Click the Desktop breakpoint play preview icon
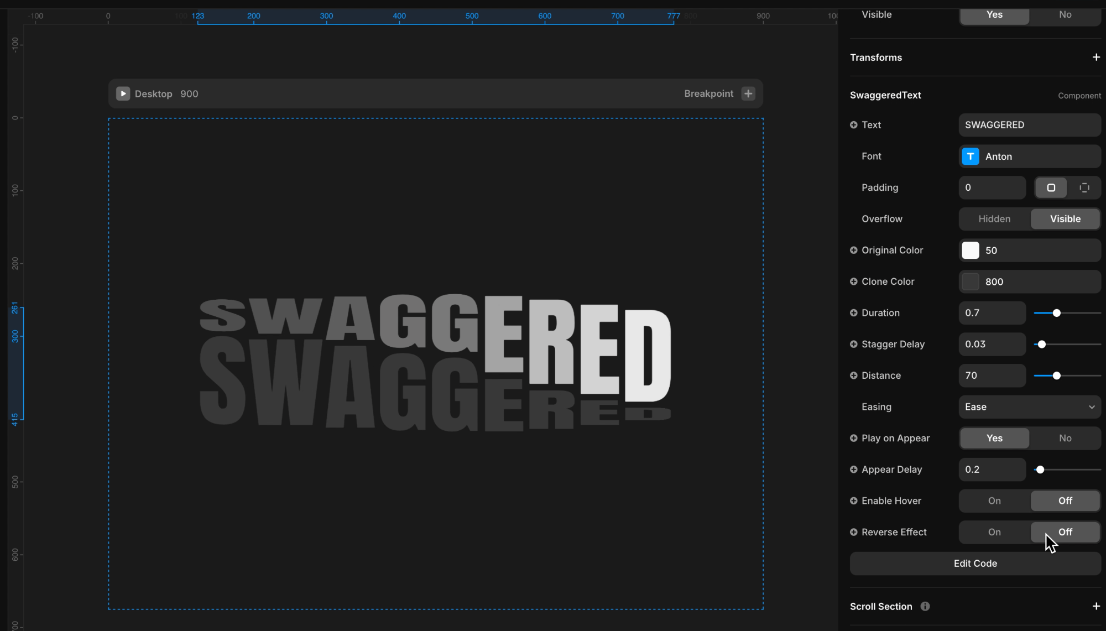Image resolution: width=1106 pixels, height=631 pixels. pyautogui.click(x=123, y=93)
